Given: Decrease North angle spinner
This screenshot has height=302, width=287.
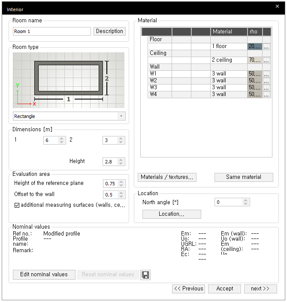Looking at the screenshot, I should pos(245,204).
